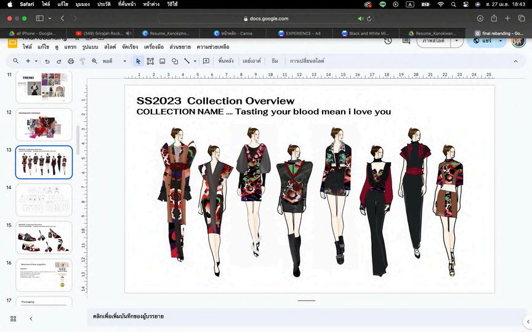Hide the menus with collapse chevron
The width and height of the screenshot is (532, 332).
pyautogui.click(x=515, y=61)
